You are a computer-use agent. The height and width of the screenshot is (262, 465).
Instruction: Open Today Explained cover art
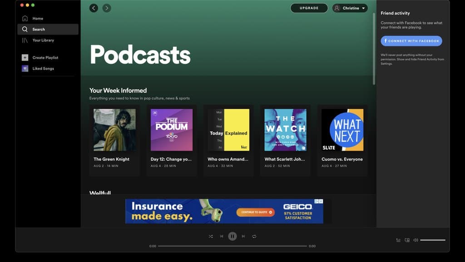tap(228, 130)
